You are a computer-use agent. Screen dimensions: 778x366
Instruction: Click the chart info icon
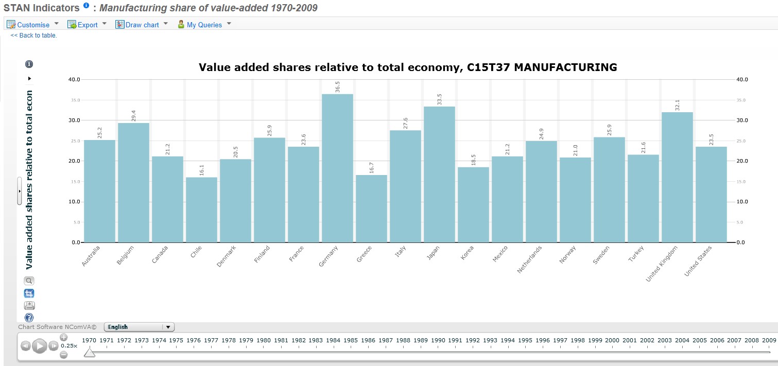point(29,64)
